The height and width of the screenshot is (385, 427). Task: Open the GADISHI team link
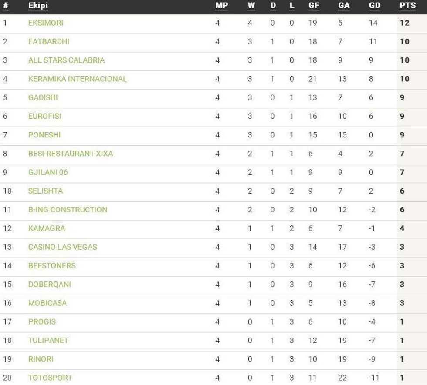click(43, 97)
